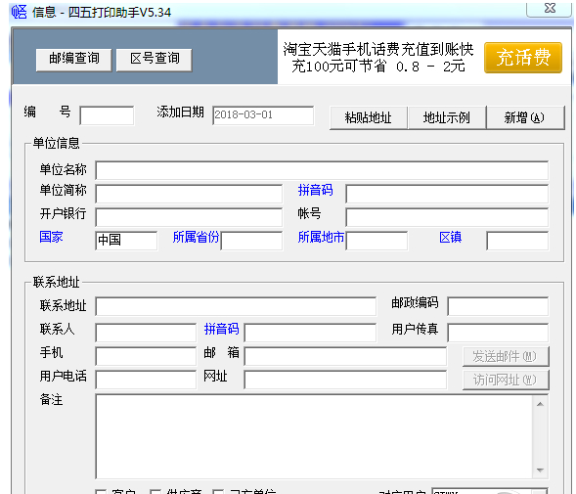The height and width of the screenshot is (494, 576).
Task: Click the blue 国家 country link
Action: click(52, 237)
